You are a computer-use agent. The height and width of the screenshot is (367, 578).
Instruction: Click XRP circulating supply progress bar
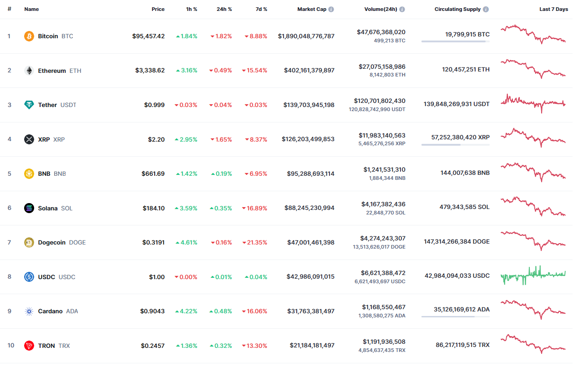point(456,145)
